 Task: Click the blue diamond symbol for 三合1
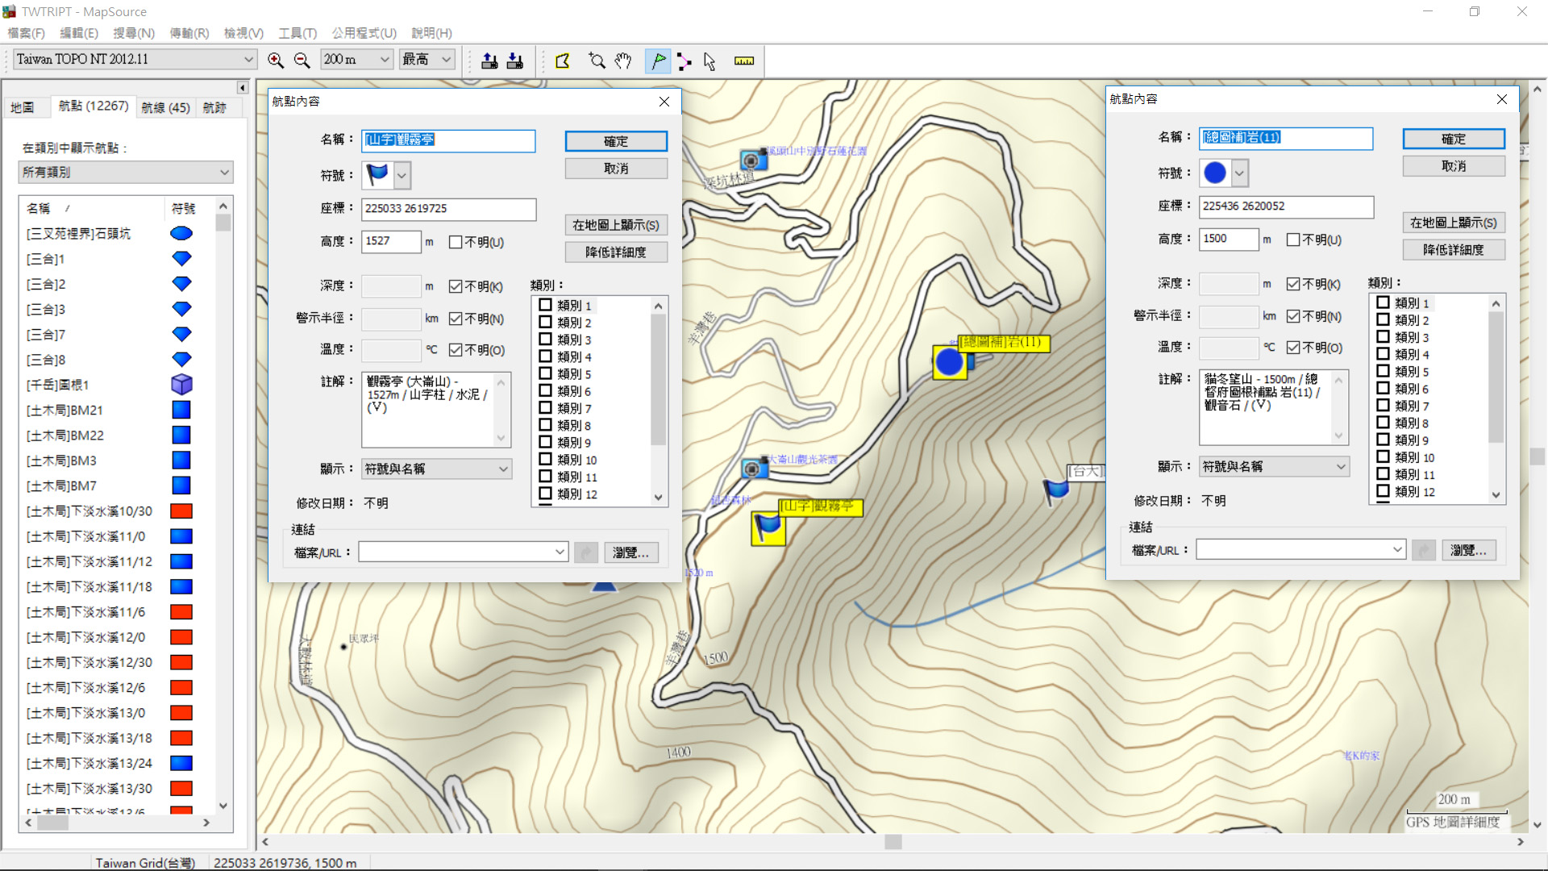181,259
